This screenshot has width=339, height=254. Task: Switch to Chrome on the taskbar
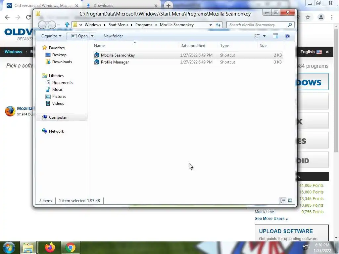pos(71,247)
